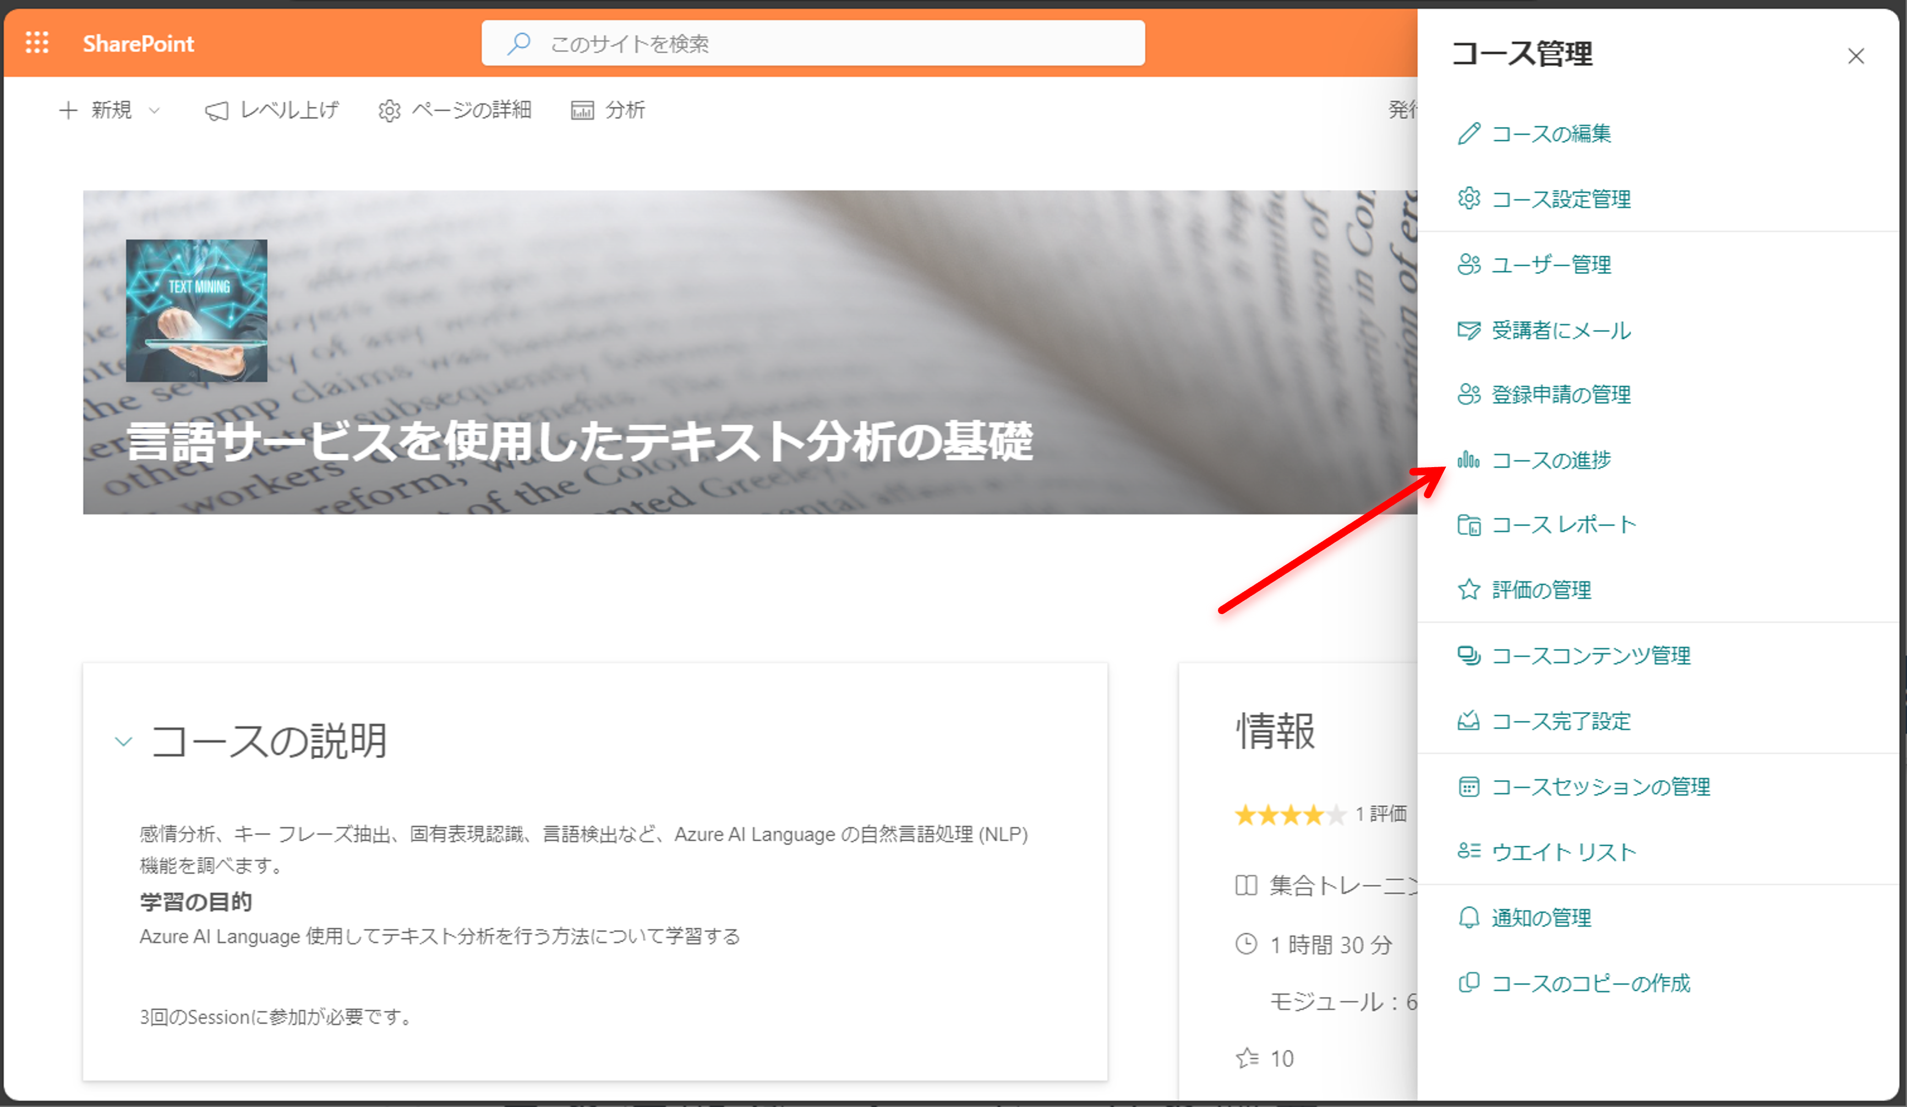The height and width of the screenshot is (1107, 1907).
Task: Open the 評価の管理 link
Action: pos(1541,589)
